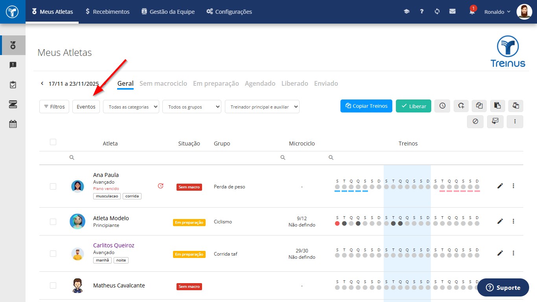The height and width of the screenshot is (302, 537).
Task: Click the sync refresh icon in header
Action: pos(437,12)
